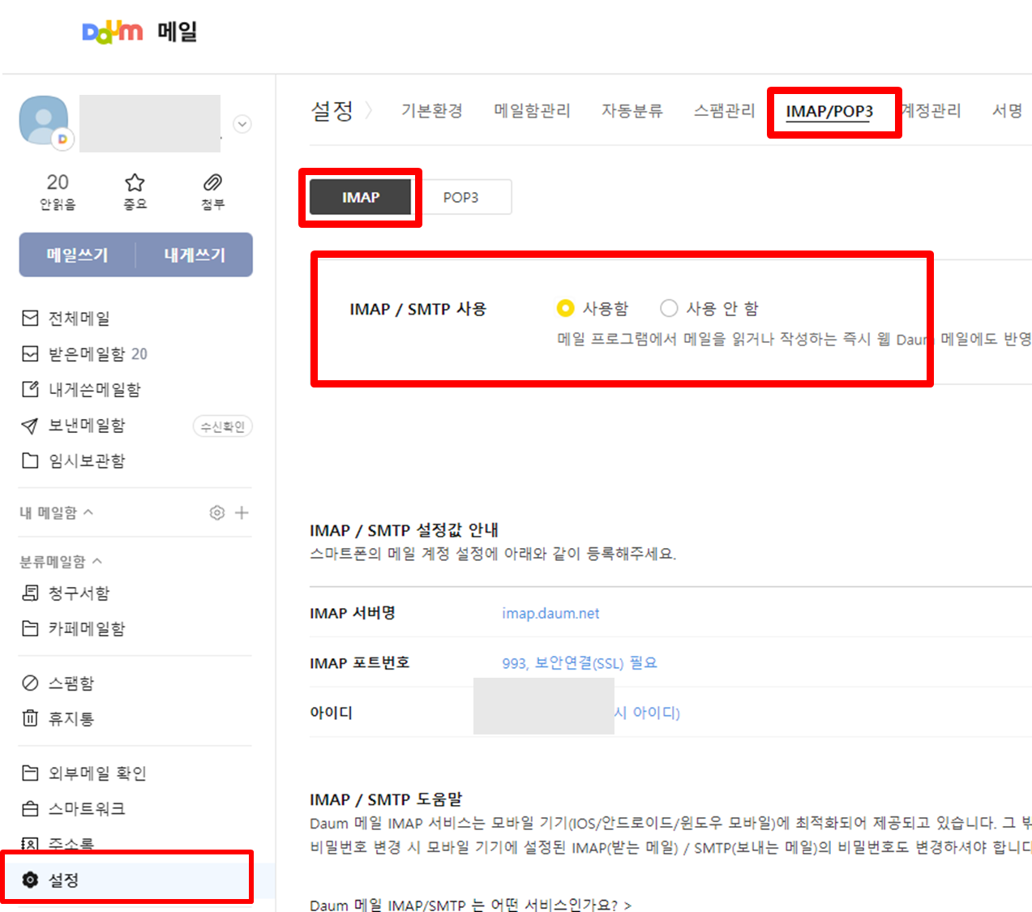Show unread mails via 안읽음 icon

pos(58,191)
